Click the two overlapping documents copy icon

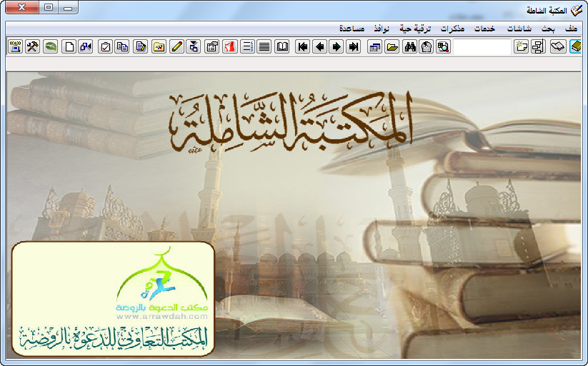pyautogui.click(x=122, y=47)
